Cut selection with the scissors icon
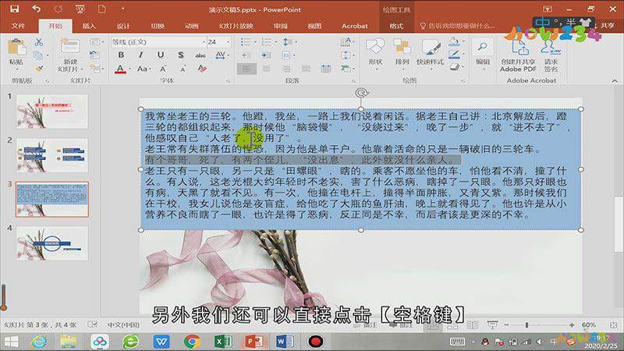 point(38,42)
